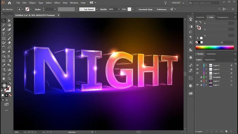
Task: Switch to the Pathfinder tab
Action: 211,54
